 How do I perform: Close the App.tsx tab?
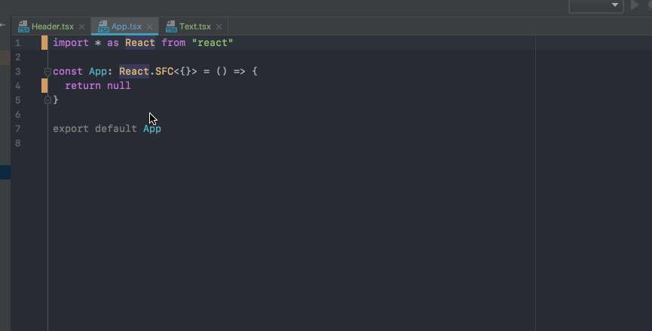[150, 26]
